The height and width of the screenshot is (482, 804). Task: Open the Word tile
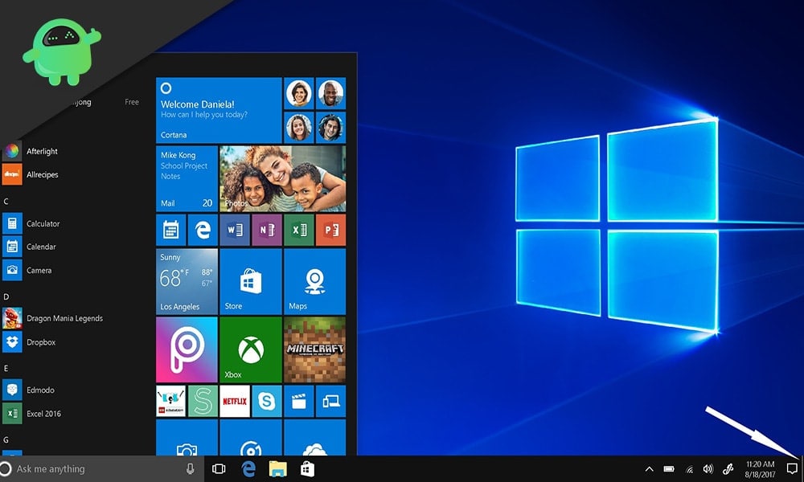(235, 230)
